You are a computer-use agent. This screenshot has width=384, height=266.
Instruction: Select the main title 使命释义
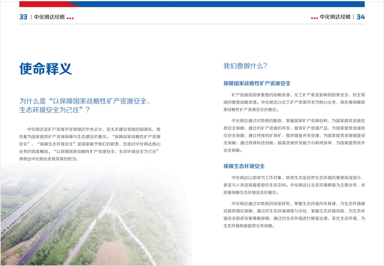pos(46,69)
